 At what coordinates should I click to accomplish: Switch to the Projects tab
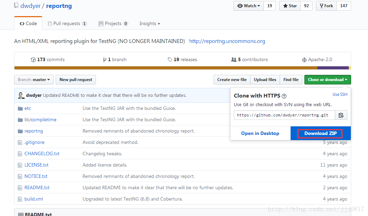pyautogui.click(x=113, y=23)
